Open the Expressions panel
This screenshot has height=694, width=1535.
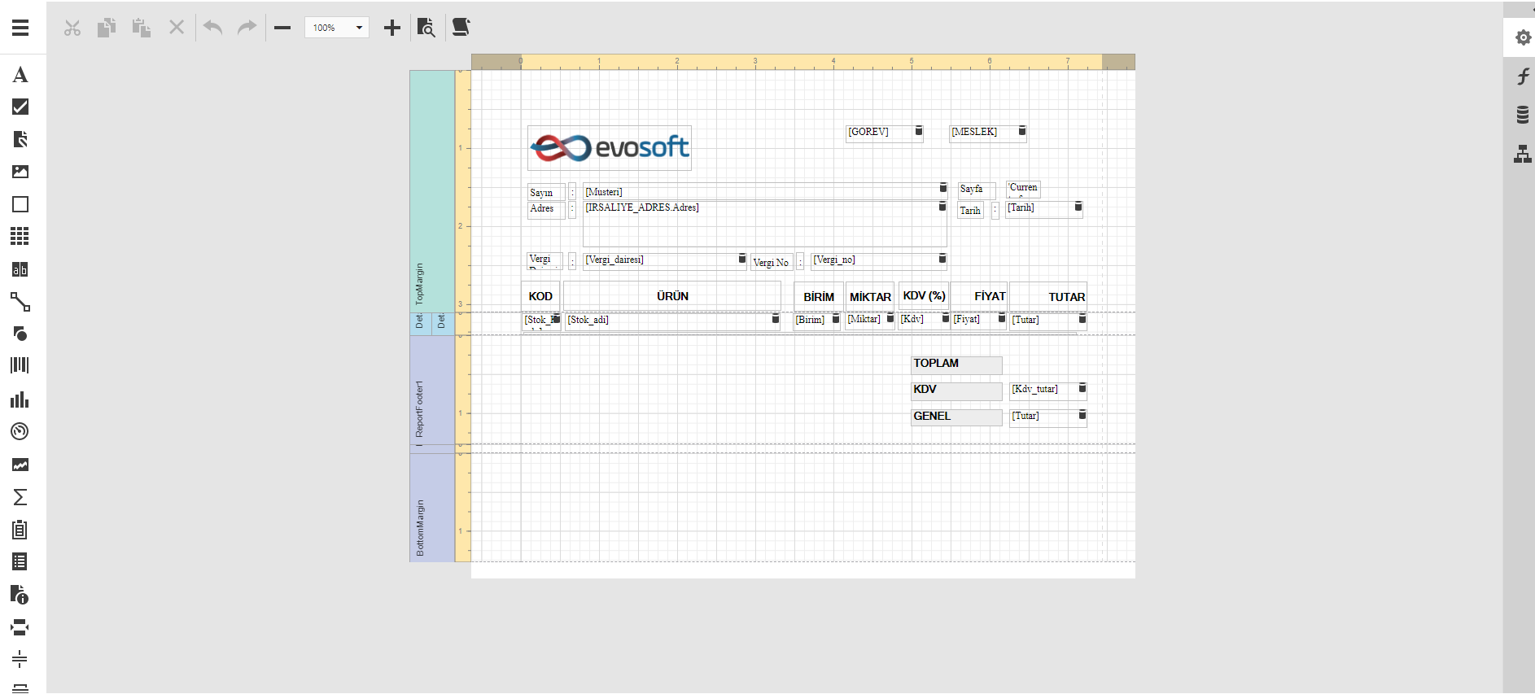click(1522, 76)
